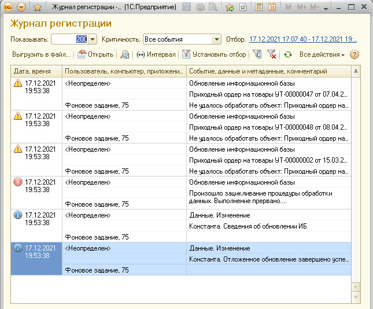Click the favorites star icon in title bar

[x=37, y=8]
